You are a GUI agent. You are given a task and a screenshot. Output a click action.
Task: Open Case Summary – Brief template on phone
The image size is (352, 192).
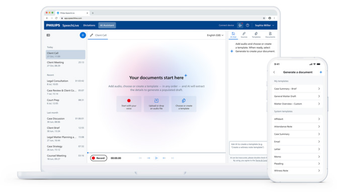[x=297, y=89]
